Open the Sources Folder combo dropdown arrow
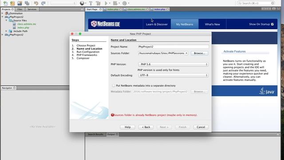 click(x=186, y=53)
